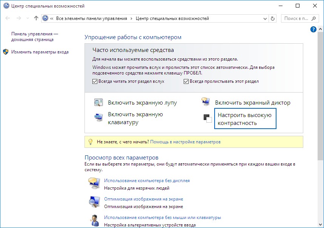Viewport: 324px width, 228px height.
Task: Click the Back navigation arrow
Action: tap(8, 18)
